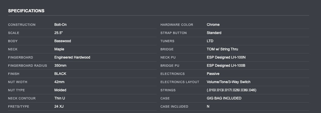Image resolution: width=321 pixels, height=113 pixels.
Task: Select Engineered Hardwood fingerboard value
Action: click(72, 58)
